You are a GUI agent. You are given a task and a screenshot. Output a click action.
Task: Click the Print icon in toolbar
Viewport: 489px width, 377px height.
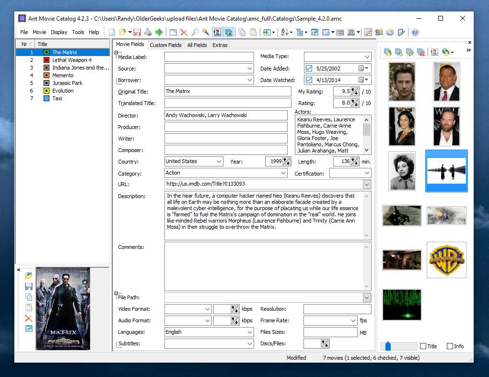point(148,32)
